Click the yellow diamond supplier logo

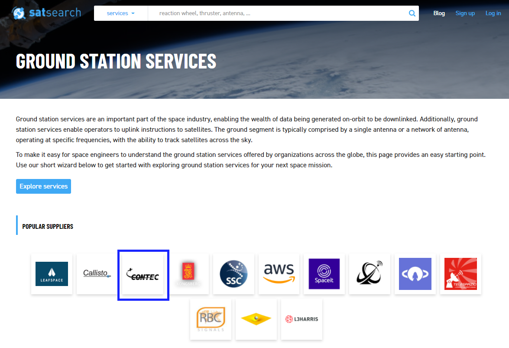coord(256,319)
